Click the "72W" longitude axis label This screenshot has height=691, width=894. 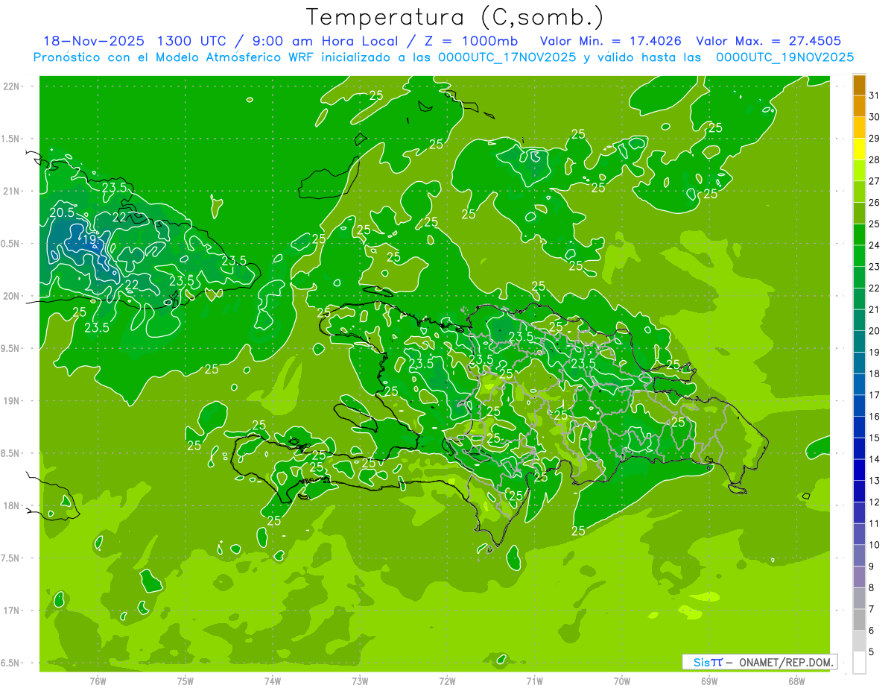click(447, 681)
